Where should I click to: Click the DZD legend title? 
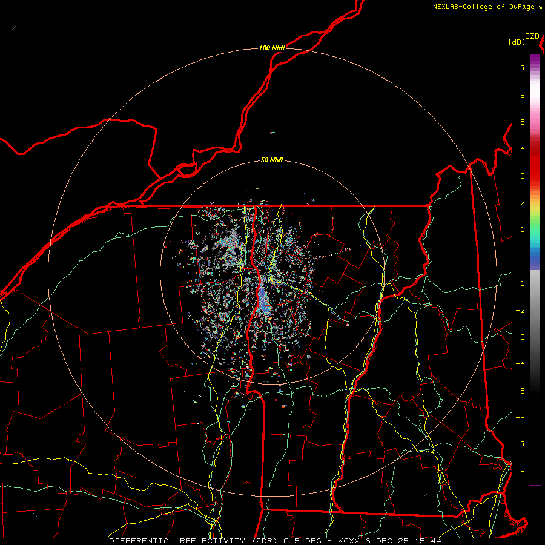point(532,36)
